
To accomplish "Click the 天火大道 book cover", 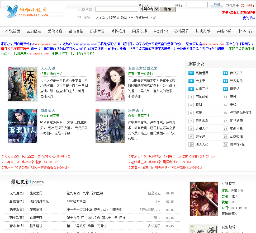I will (x=22, y=84).
